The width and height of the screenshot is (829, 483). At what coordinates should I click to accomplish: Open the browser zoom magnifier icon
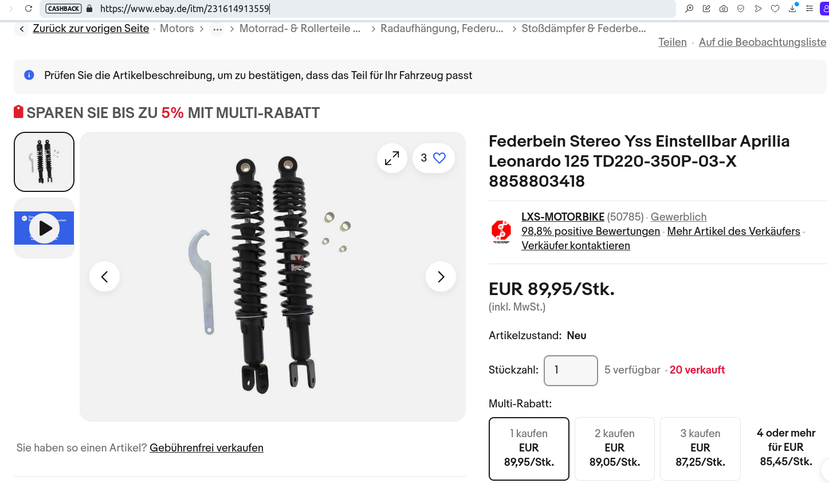click(x=689, y=9)
